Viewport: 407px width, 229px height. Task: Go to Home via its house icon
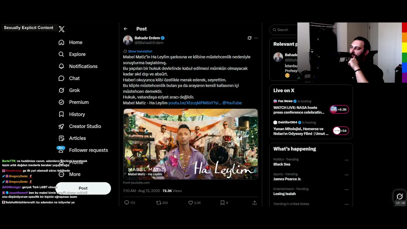61,42
